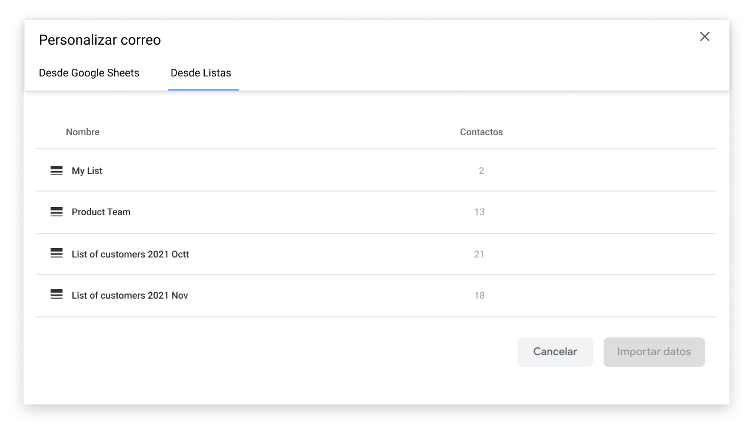This screenshot has width=753, height=435.
Task: Choose the Product Team list name
Action: click(x=101, y=212)
